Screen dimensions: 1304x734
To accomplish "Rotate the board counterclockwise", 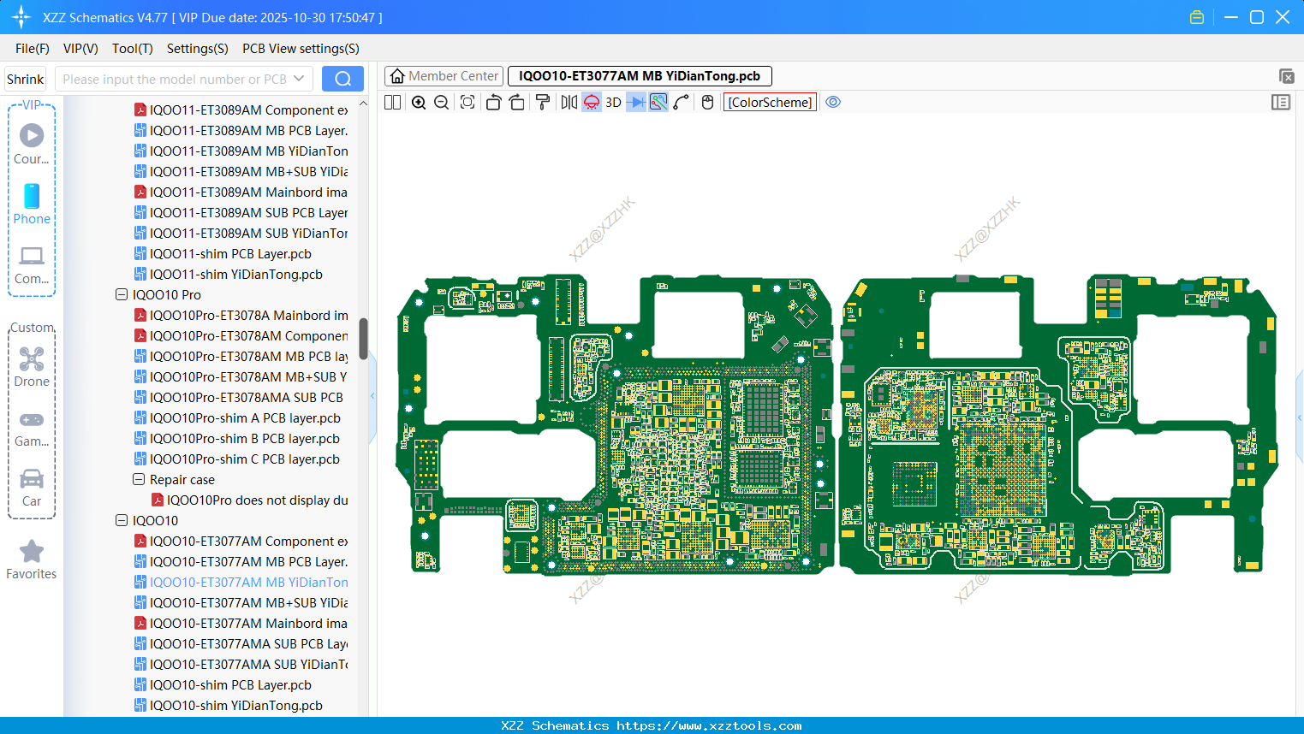I will click(493, 103).
